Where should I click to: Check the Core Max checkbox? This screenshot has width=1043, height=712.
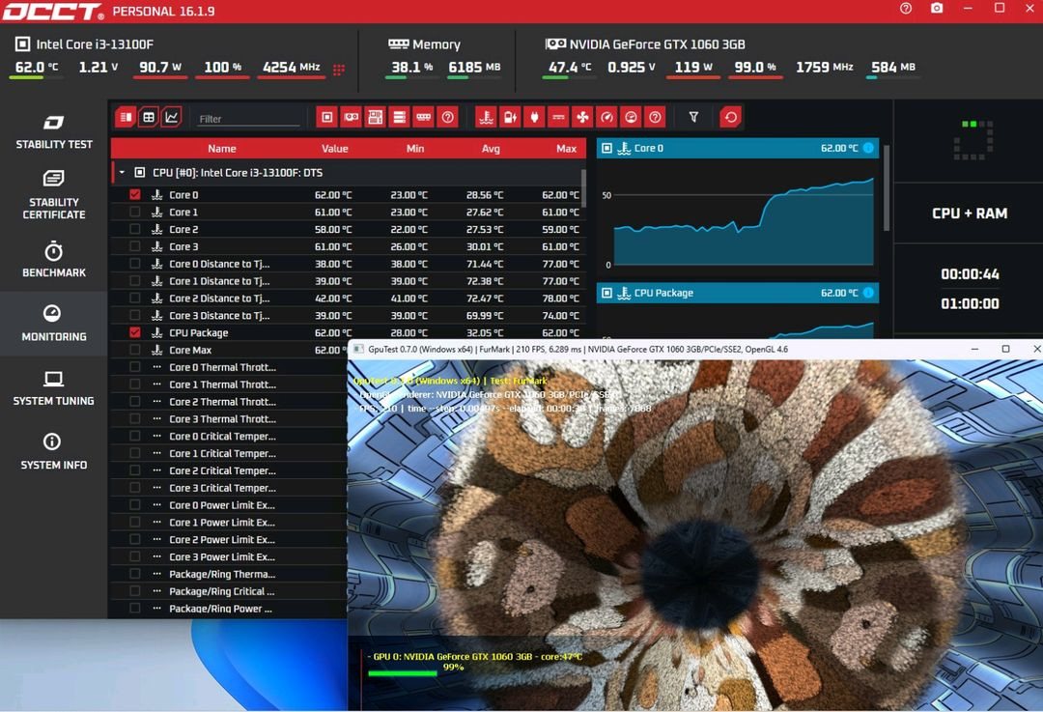click(135, 350)
